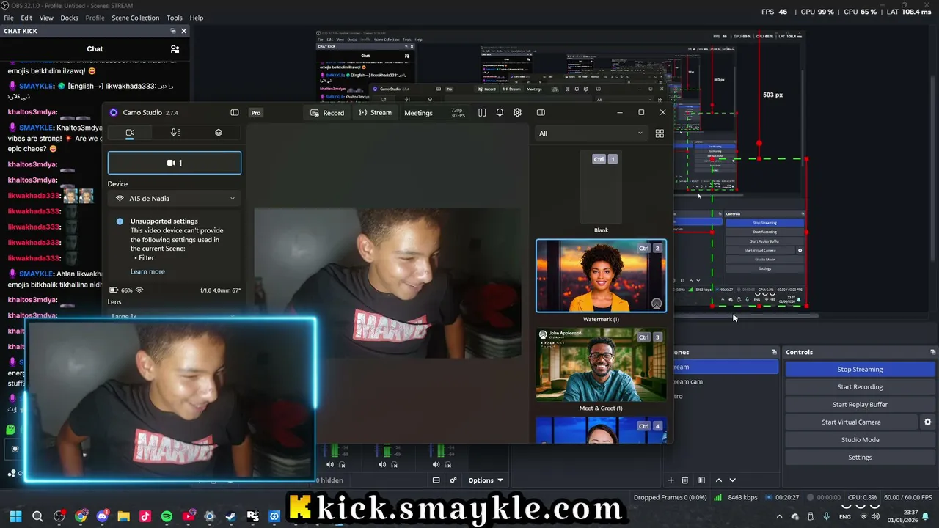The image size is (939, 528).
Task: Enable Studio Mode in OBS
Action: point(860,439)
